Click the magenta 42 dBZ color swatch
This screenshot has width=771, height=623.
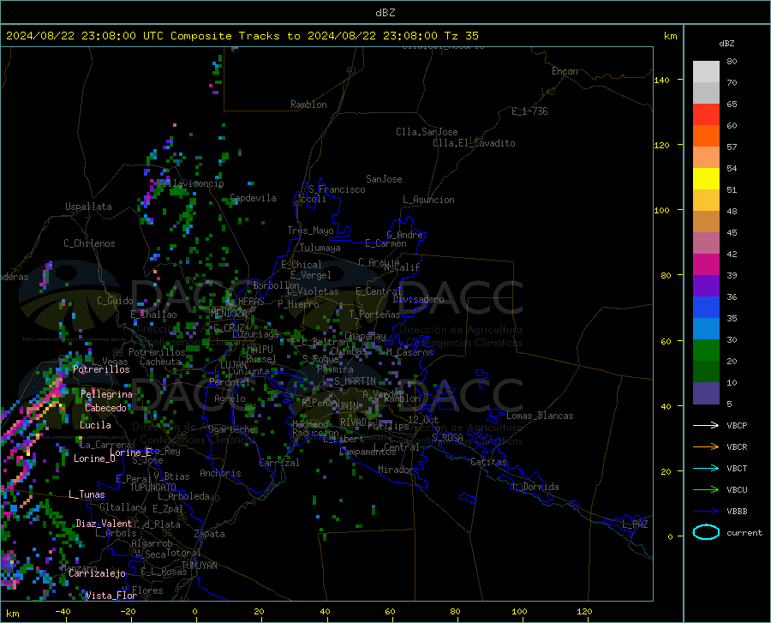[706, 265]
